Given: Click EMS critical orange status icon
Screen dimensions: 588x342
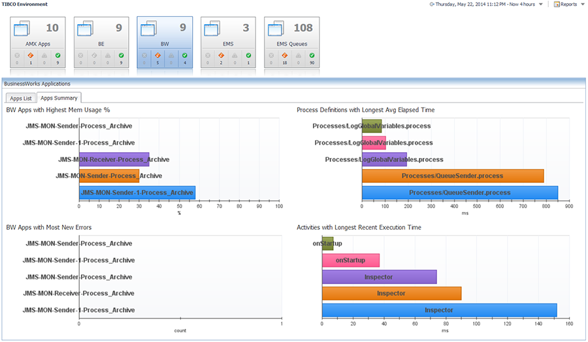Looking at the screenshot, I should pyautogui.click(x=221, y=55).
